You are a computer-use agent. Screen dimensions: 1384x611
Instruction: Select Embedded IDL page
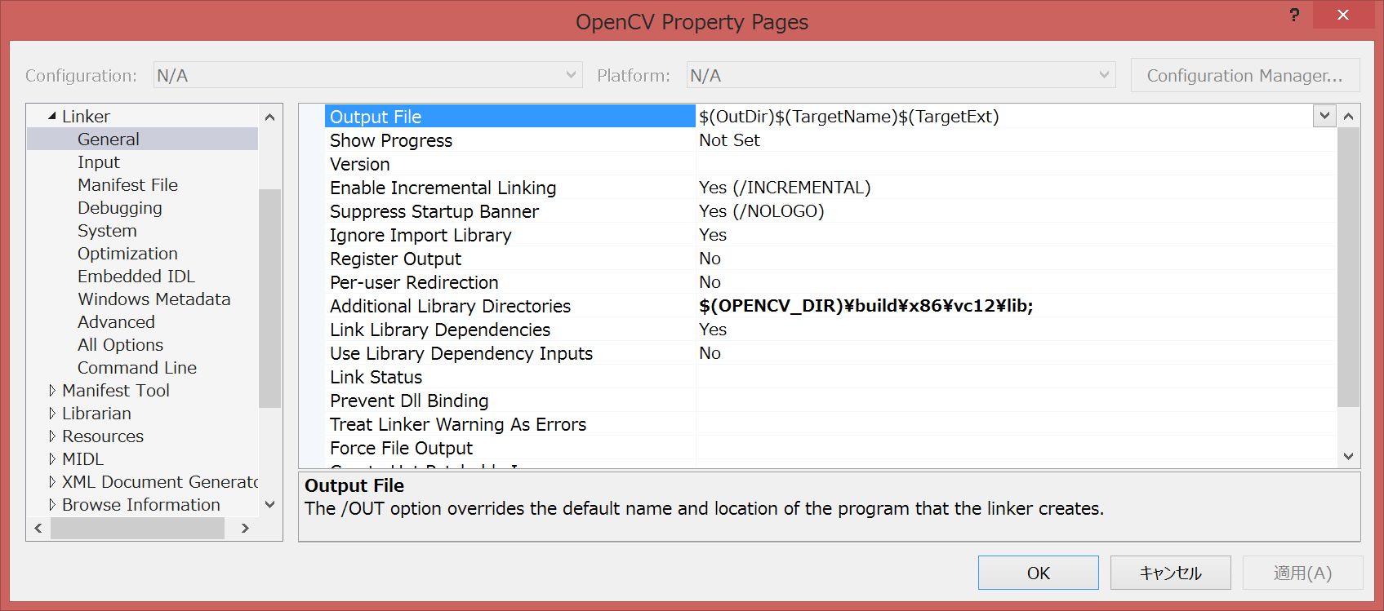coord(136,277)
